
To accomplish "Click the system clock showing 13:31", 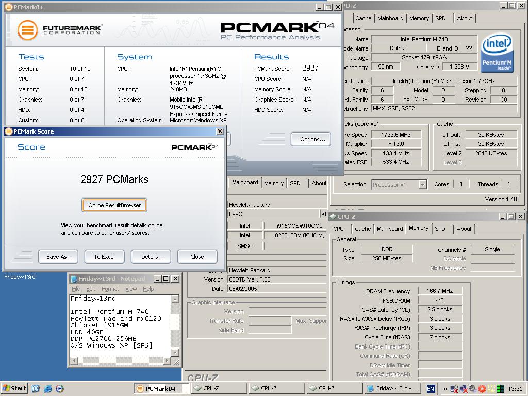I will point(515,389).
